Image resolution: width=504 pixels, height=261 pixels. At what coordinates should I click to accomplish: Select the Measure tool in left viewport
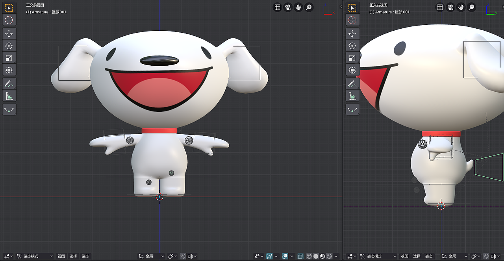pyautogui.click(x=9, y=96)
